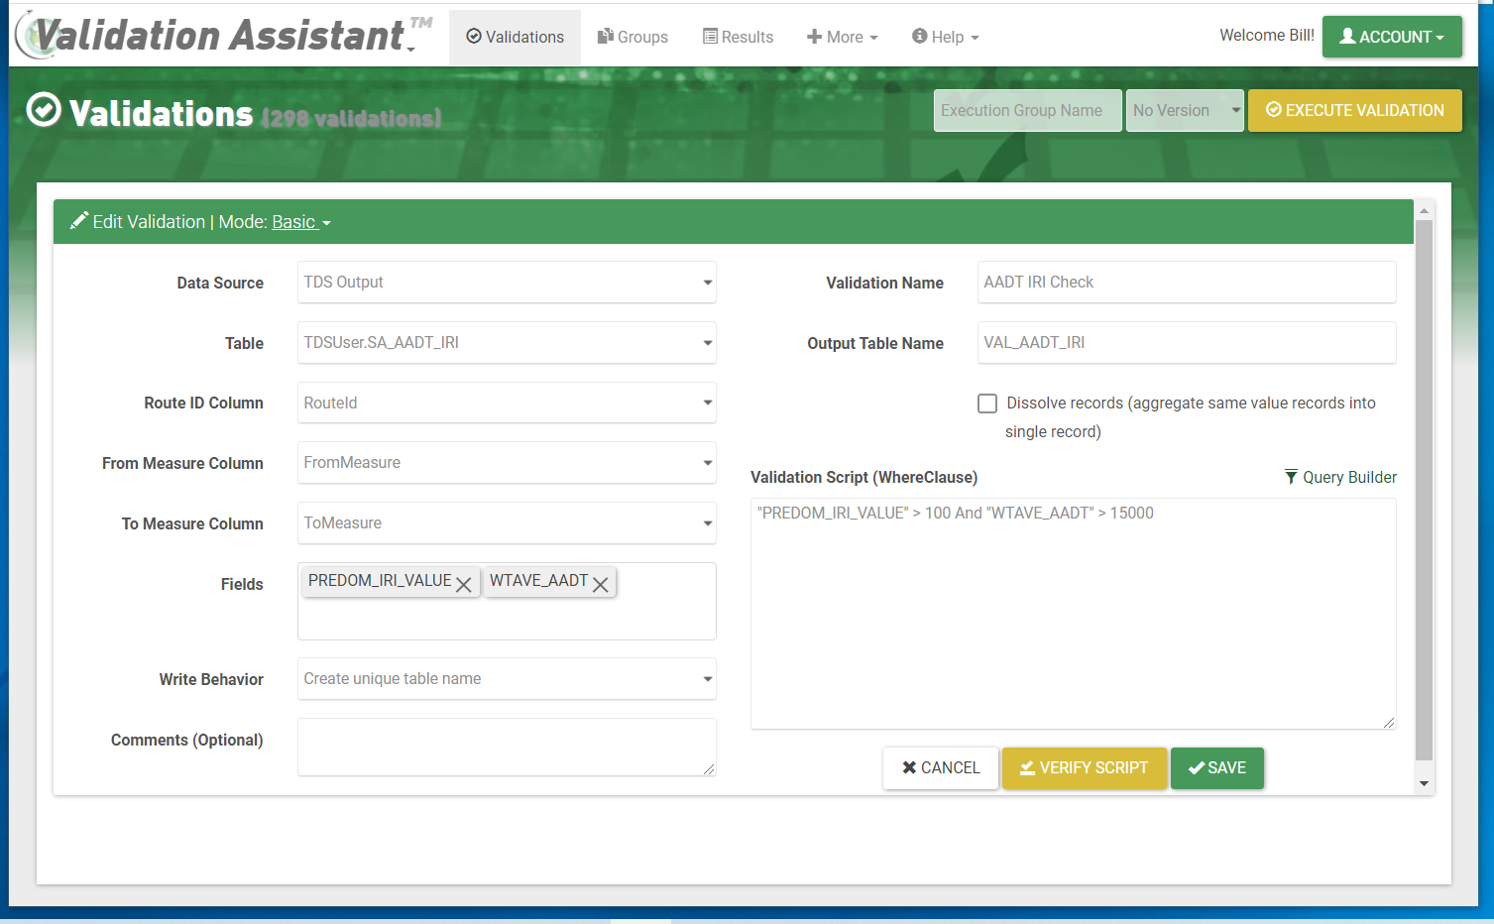Click the Validation Script text area
1494x924 pixels.
click(1074, 614)
